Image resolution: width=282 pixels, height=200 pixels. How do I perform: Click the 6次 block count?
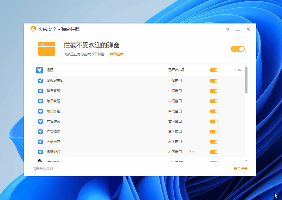point(192,152)
